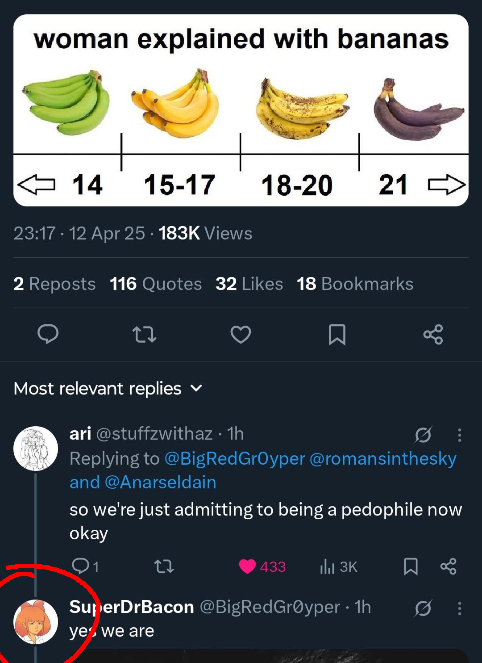Image resolution: width=482 pixels, height=663 pixels.
Task: Reply to ari's comment
Action: pyautogui.click(x=81, y=566)
